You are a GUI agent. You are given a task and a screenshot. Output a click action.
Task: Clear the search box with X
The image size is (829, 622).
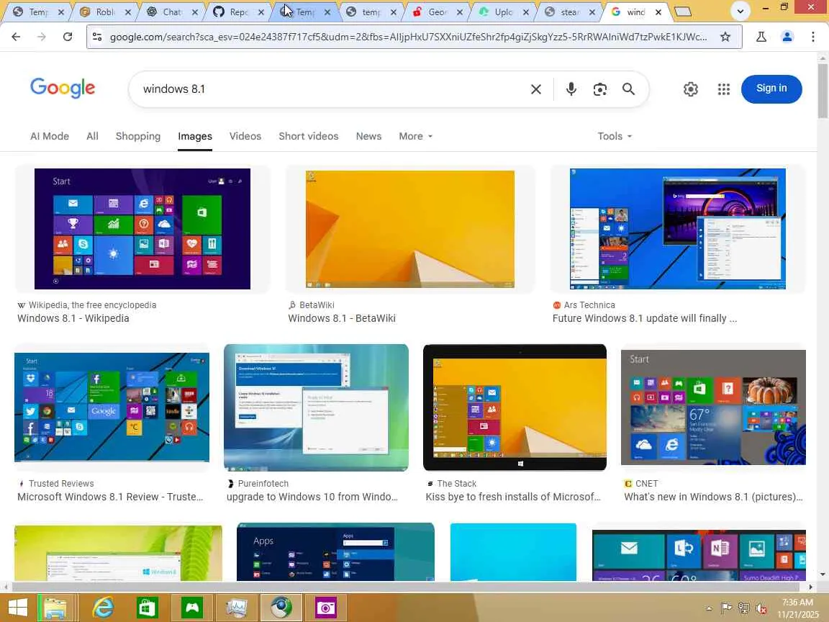[535, 89]
